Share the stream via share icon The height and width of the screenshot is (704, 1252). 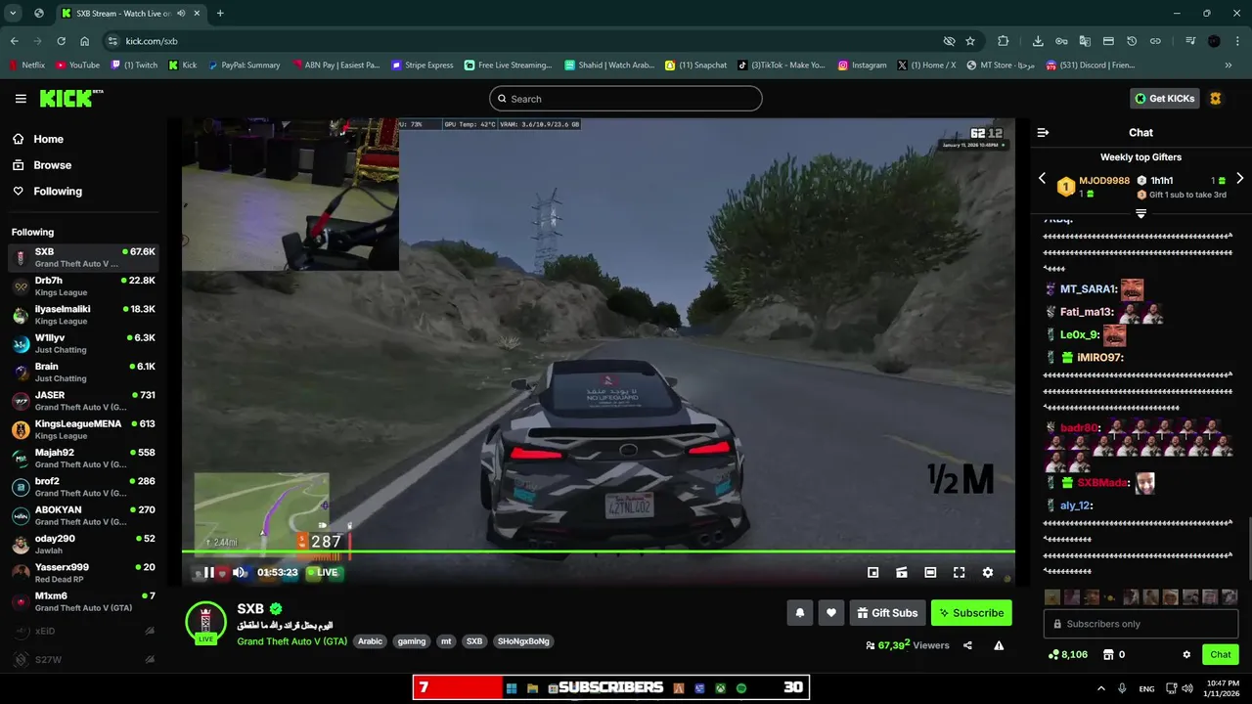967,645
